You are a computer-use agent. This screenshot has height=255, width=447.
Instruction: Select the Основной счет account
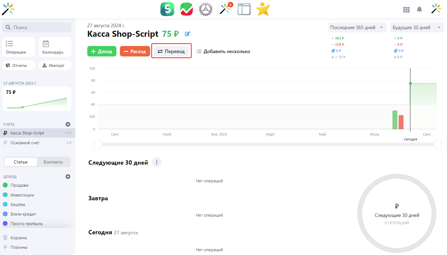coord(25,143)
